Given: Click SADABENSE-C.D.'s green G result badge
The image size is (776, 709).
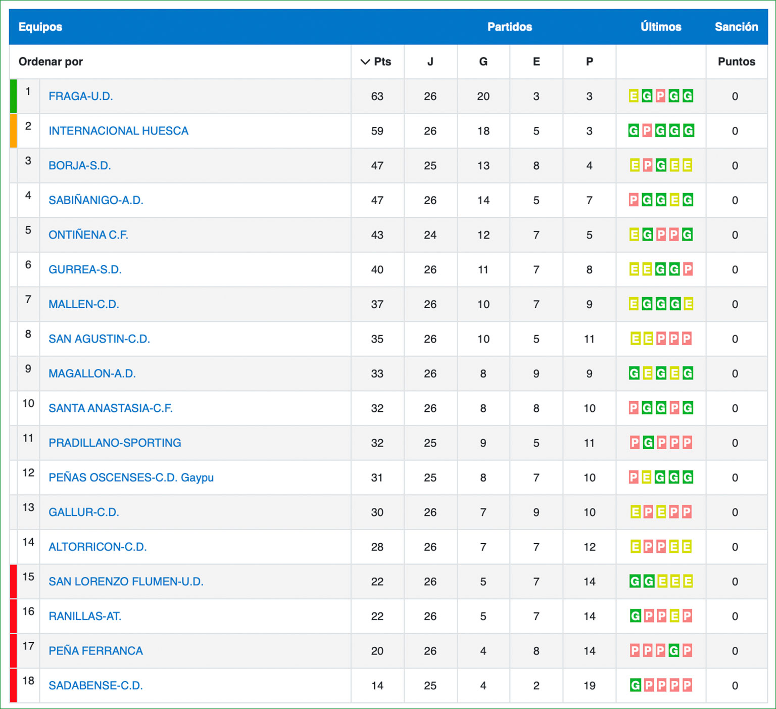Looking at the screenshot, I should [635, 685].
